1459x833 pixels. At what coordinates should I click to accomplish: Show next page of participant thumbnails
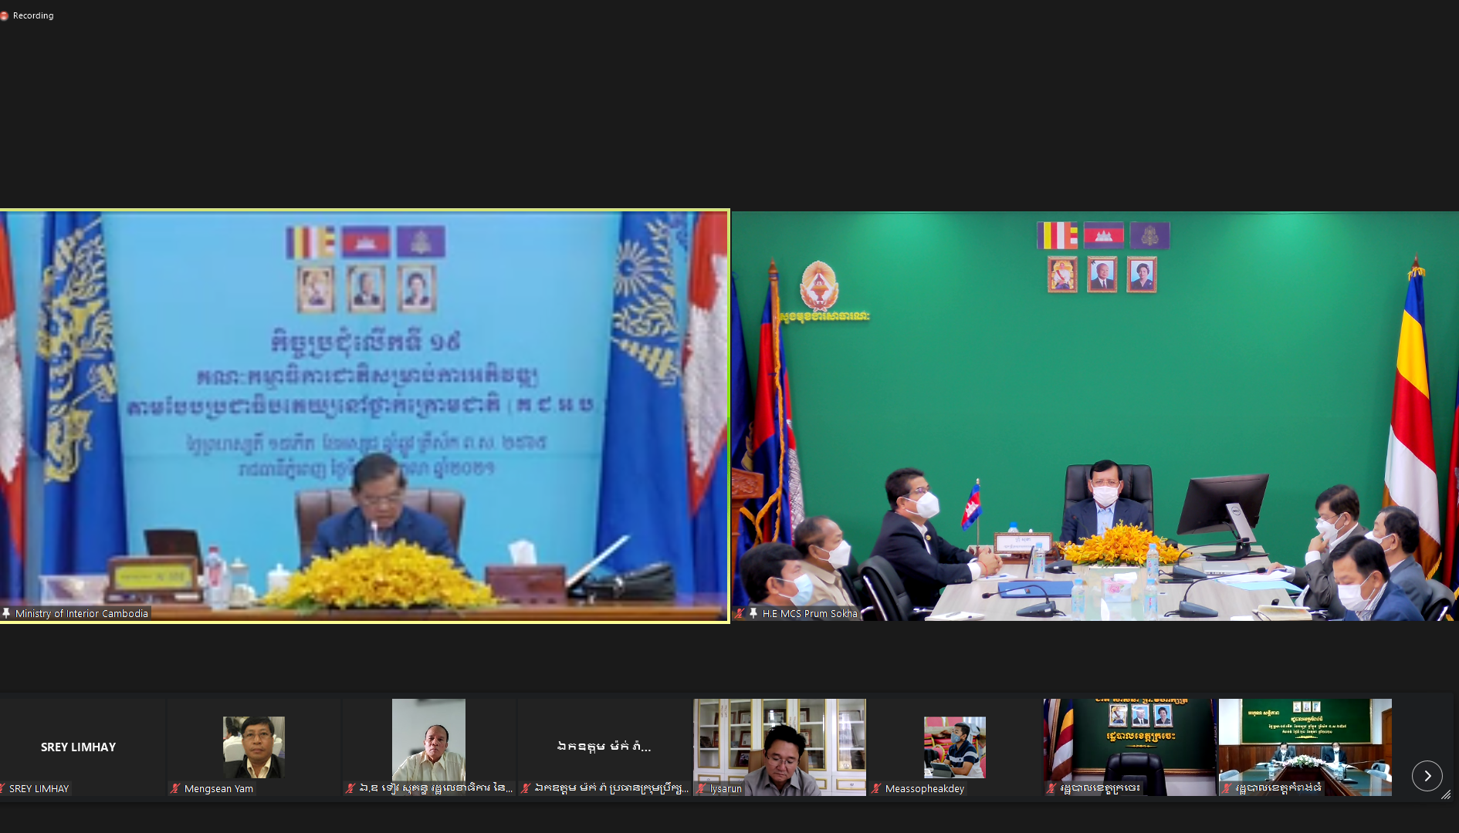[1427, 776]
